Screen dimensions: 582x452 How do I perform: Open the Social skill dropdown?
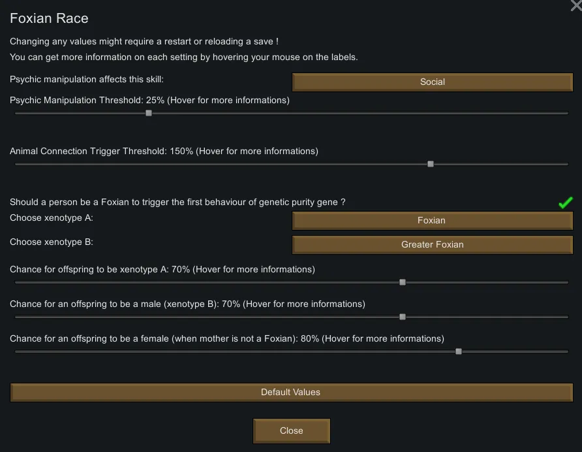[x=432, y=82]
